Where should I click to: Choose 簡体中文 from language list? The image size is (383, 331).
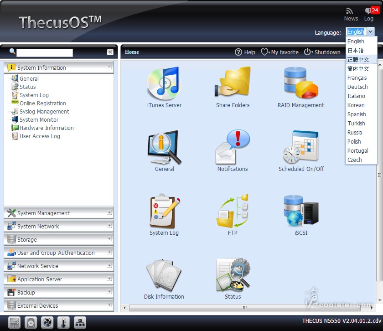pos(361,69)
